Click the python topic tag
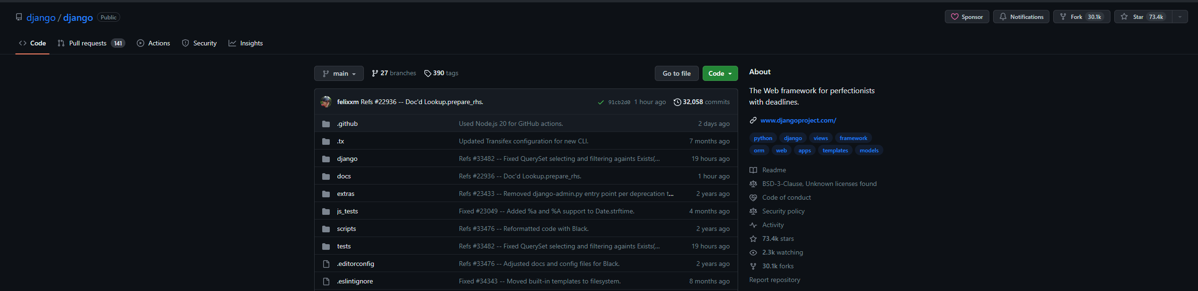Viewport: 1198px width, 291px height. pos(763,138)
